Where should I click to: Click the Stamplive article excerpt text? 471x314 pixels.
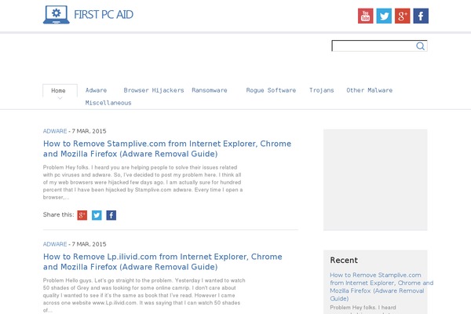pos(143,182)
